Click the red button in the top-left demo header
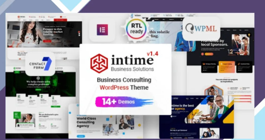 60,20
